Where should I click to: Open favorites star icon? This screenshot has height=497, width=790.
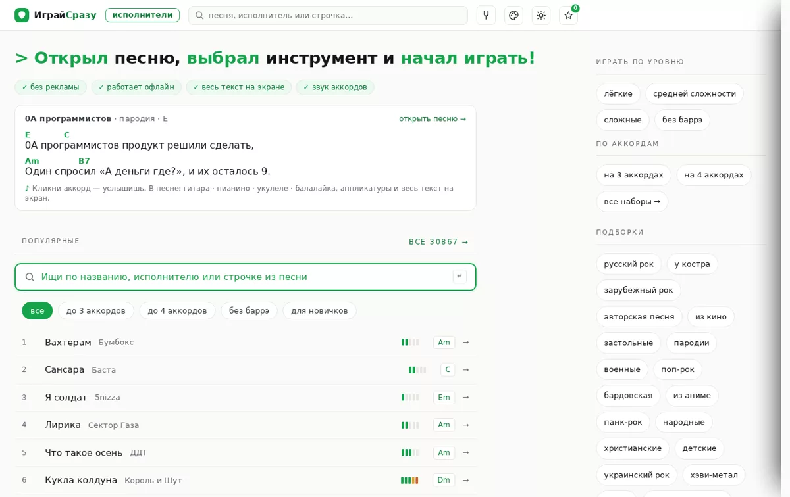click(568, 15)
